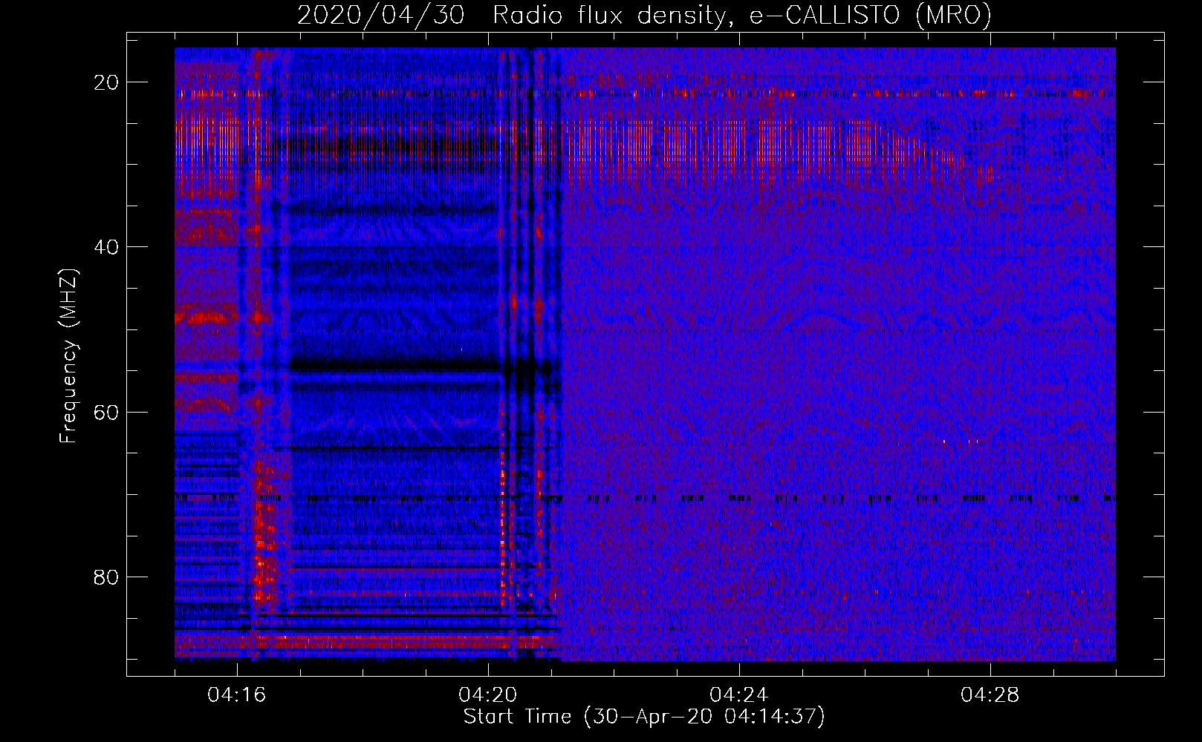This screenshot has width=1202, height=742.
Task: Click the 04:24 time tick label
Action: click(x=739, y=695)
